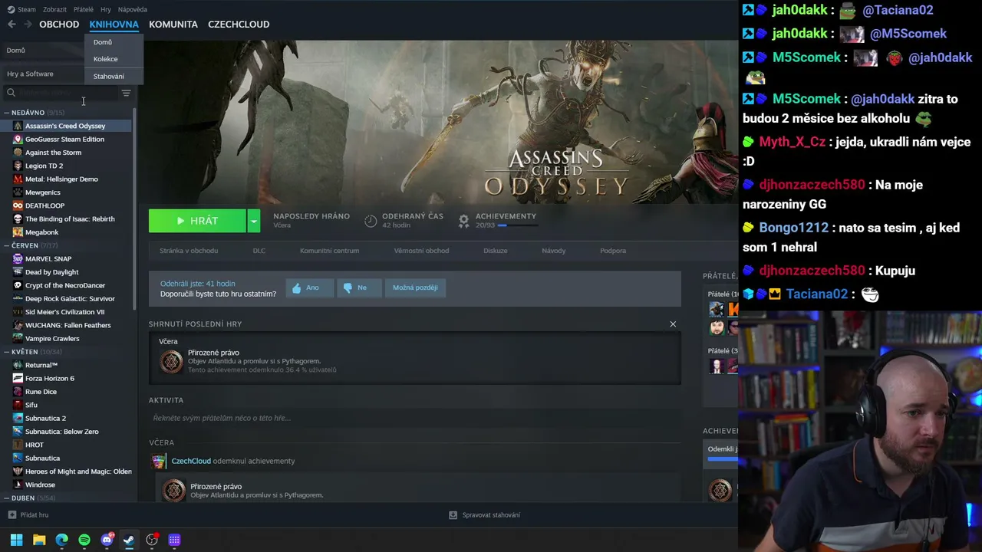This screenshot has height=552, width=982.
Task: Go forward with the navigation forward arrow
Action: point(30,25)
